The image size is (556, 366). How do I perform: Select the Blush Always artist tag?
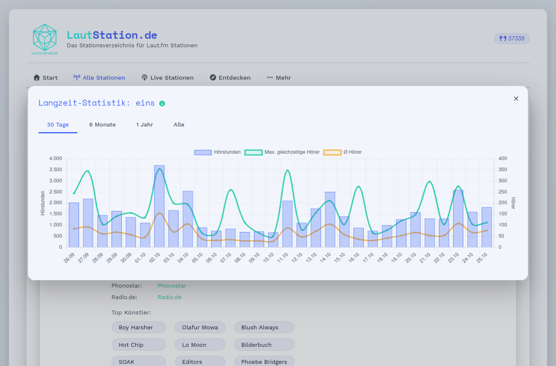tap(264, 327)
